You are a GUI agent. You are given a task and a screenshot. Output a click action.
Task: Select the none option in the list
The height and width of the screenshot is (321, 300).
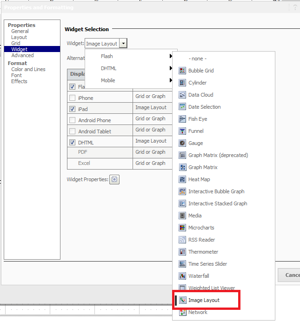[198, 59]
